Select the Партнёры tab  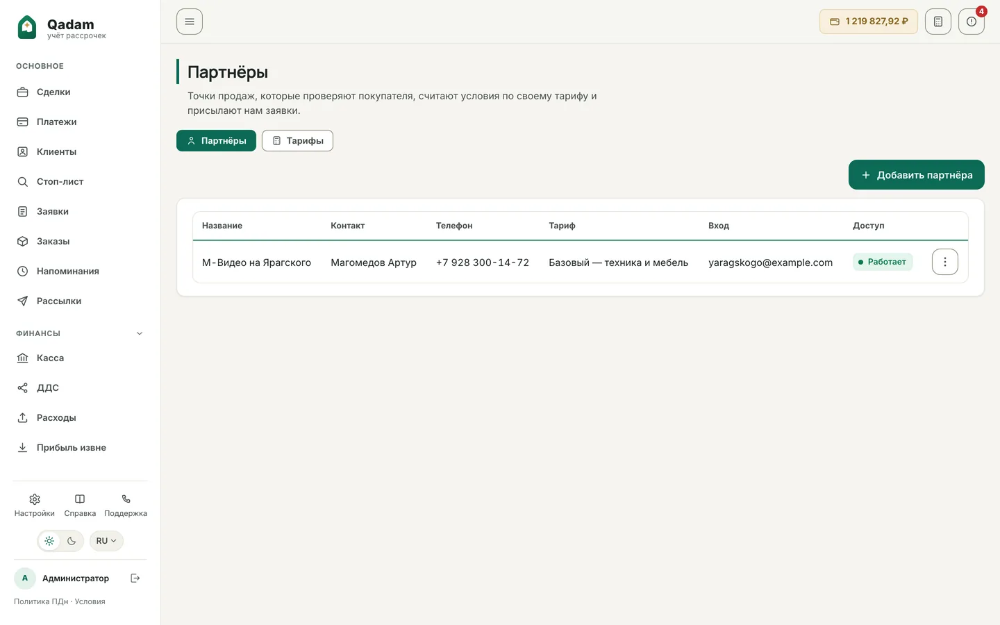point(216,141)
